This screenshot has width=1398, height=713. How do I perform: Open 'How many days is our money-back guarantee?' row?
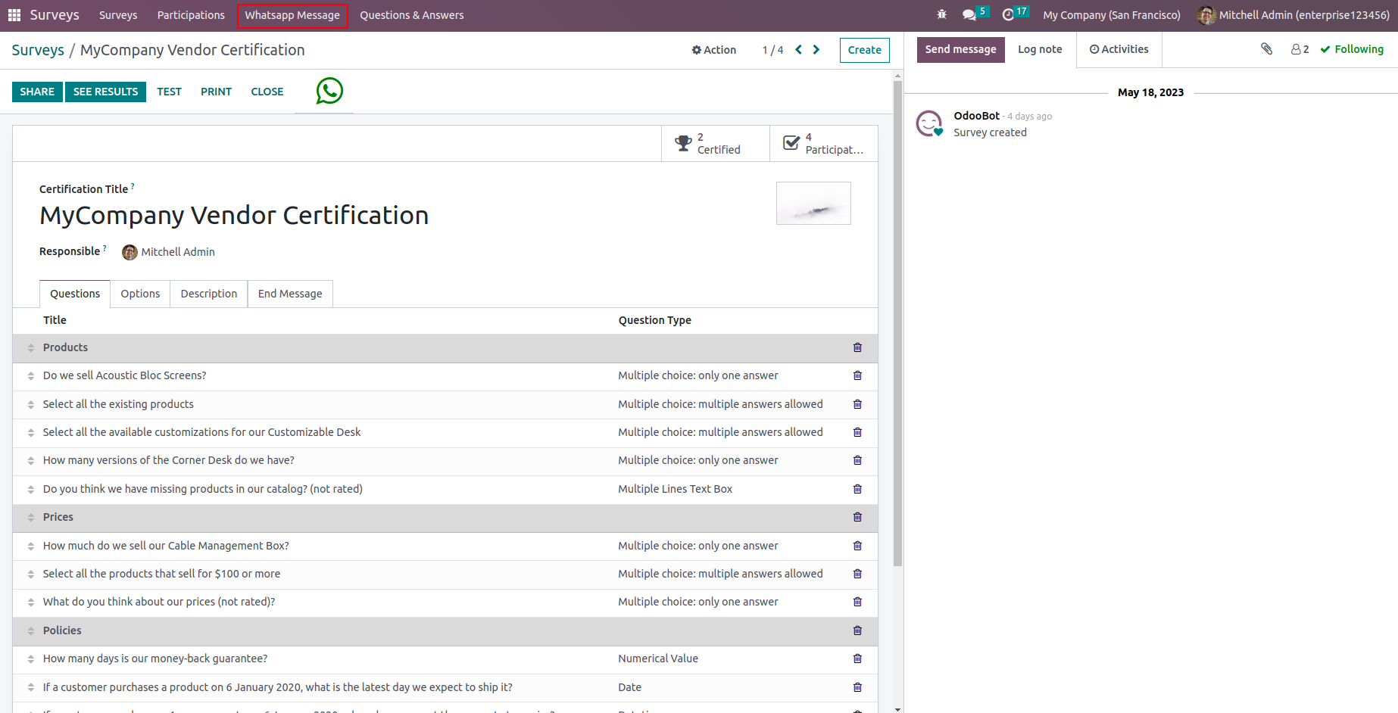coord(445,659)
